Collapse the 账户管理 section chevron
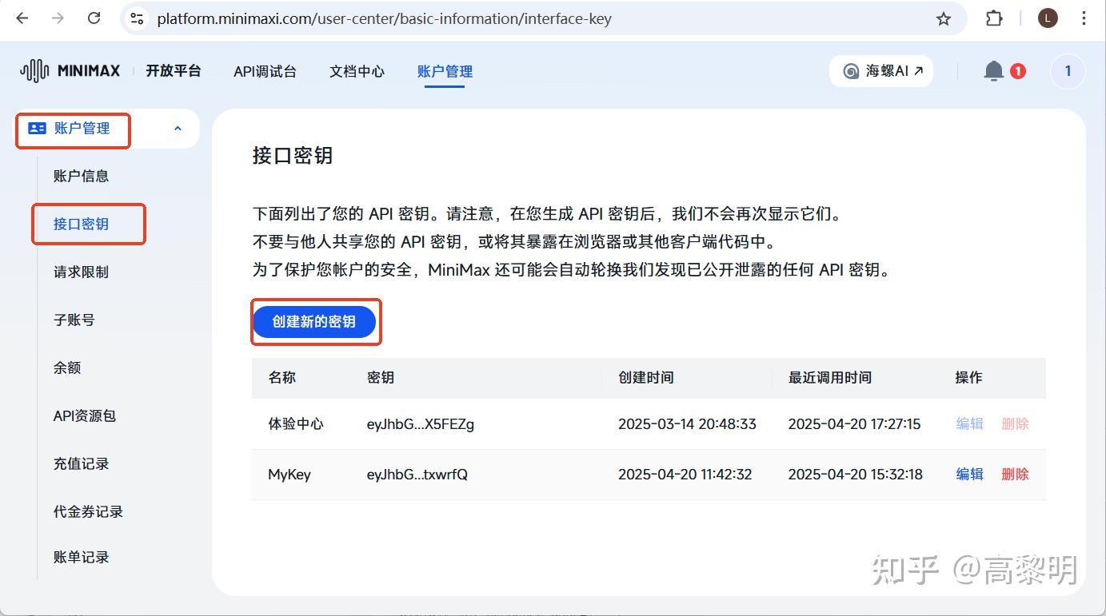Viewport: 1106px width, 616px height. tap(179, 129)
